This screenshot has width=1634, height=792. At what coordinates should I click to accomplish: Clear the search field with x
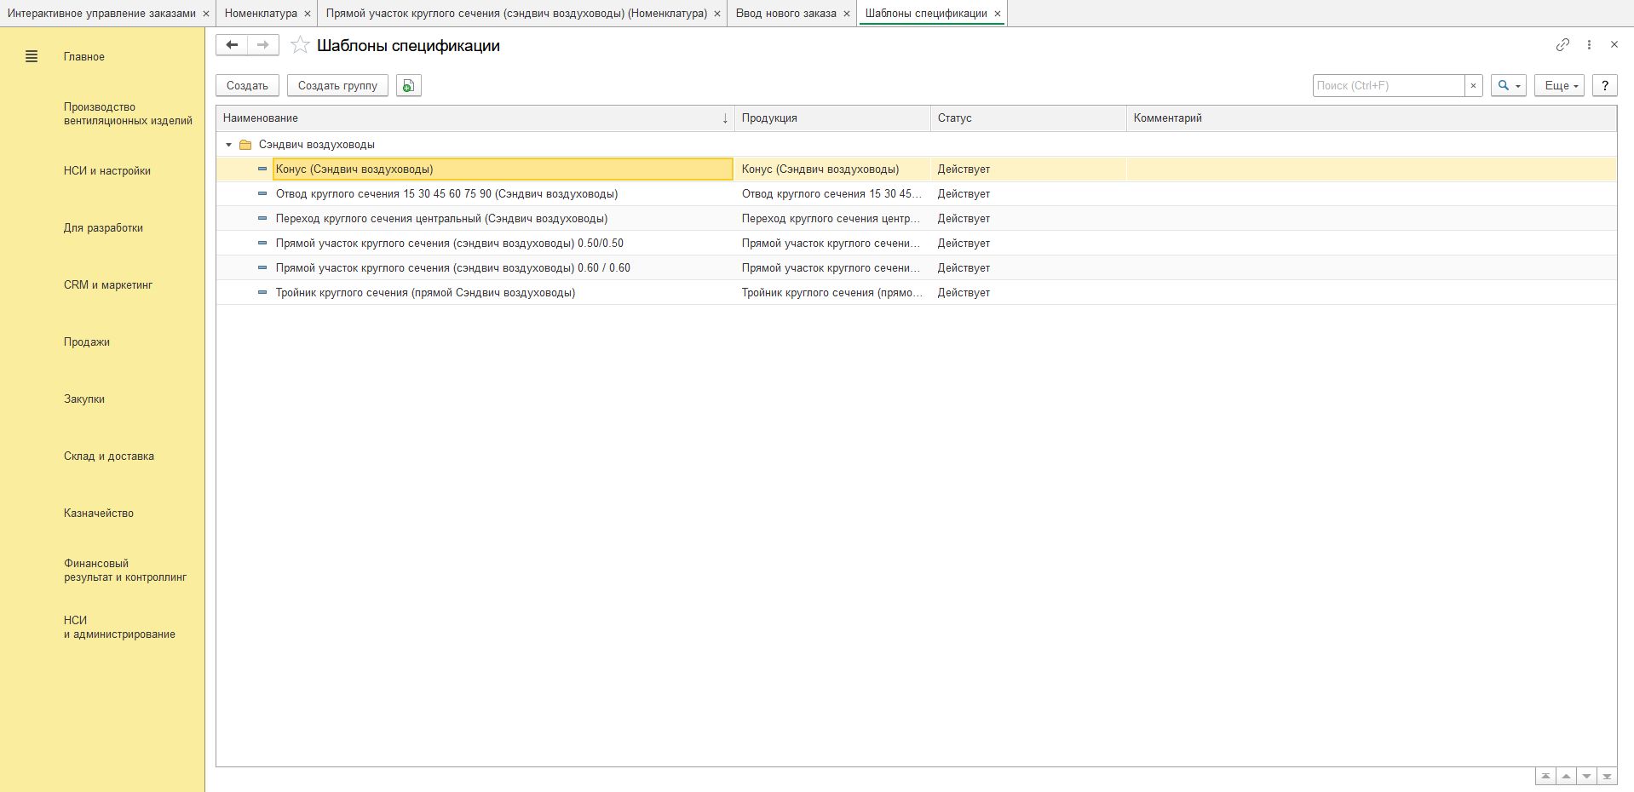pyautogui.click(x=1474, y=86)
